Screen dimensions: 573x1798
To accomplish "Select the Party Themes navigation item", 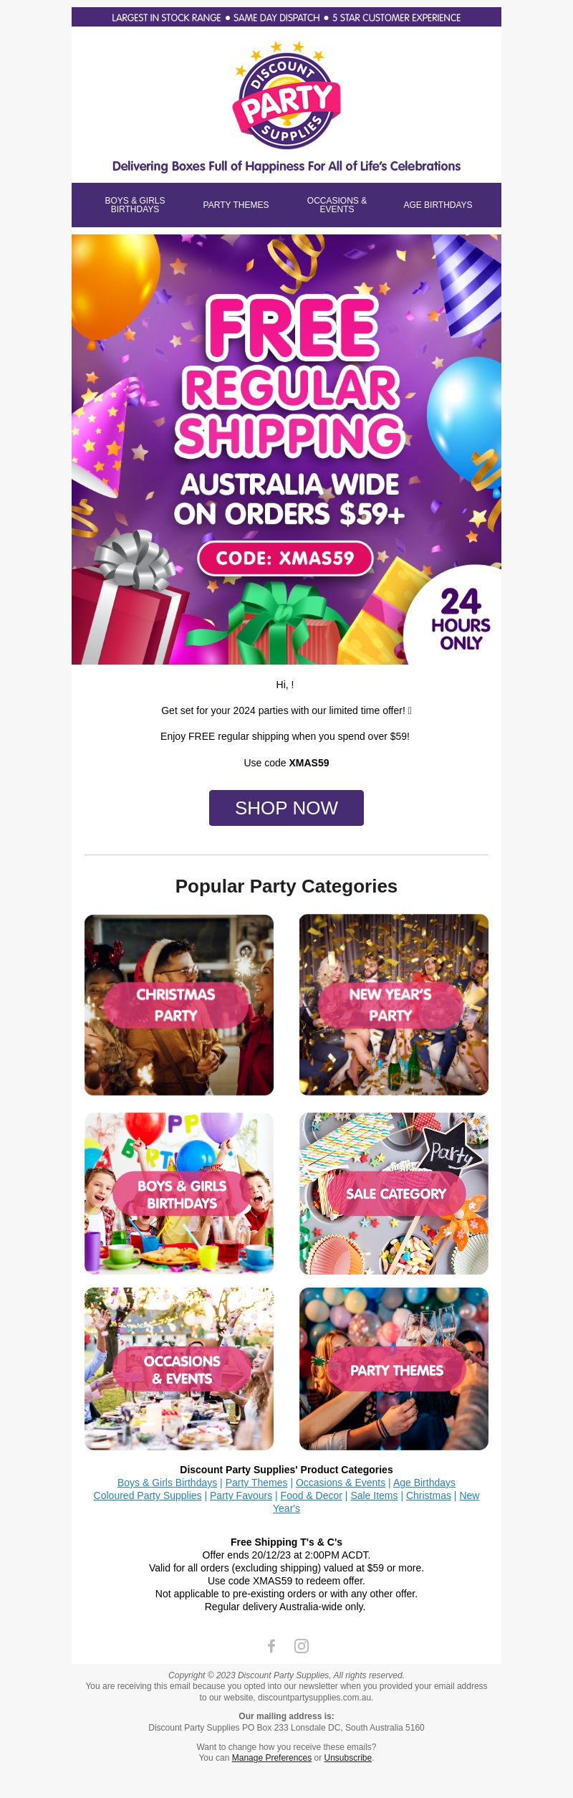I will coord(236,205).
